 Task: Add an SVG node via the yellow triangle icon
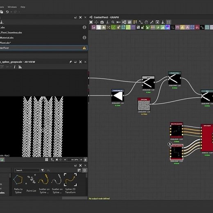click(182, 27)
